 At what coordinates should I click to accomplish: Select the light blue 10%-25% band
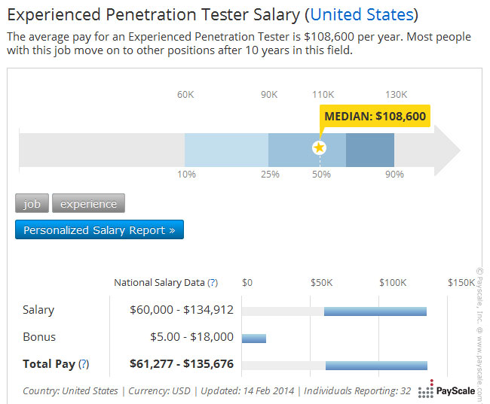(x=226, y=150)
